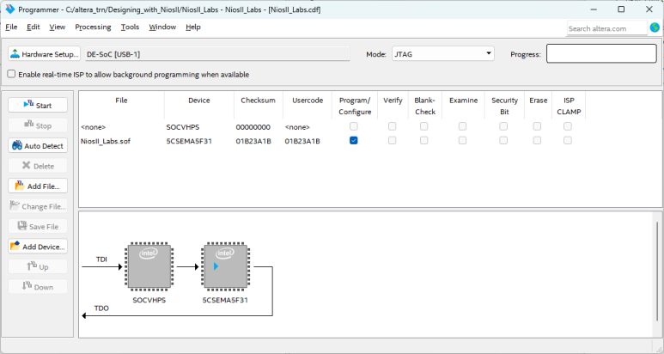Screen dimensions: 664x354
Task: Click the DE-SoC [USB-1] hardware field
Action: click(217, 54)
